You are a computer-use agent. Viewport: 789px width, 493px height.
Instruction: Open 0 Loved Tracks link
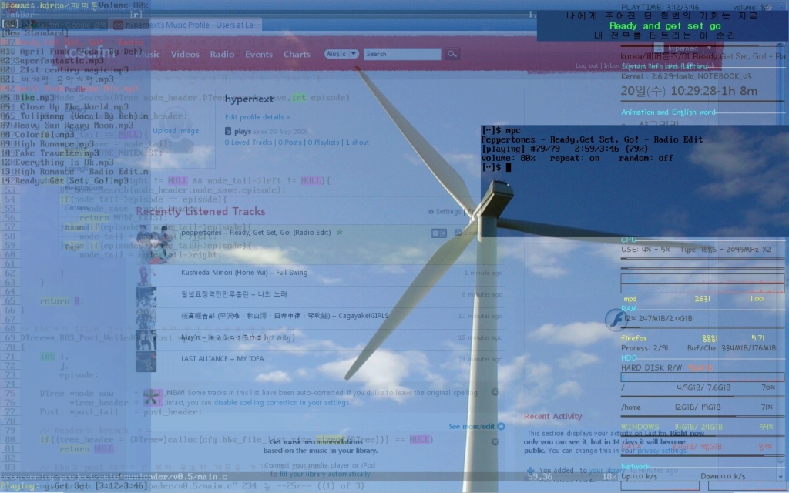click(248, 143)
